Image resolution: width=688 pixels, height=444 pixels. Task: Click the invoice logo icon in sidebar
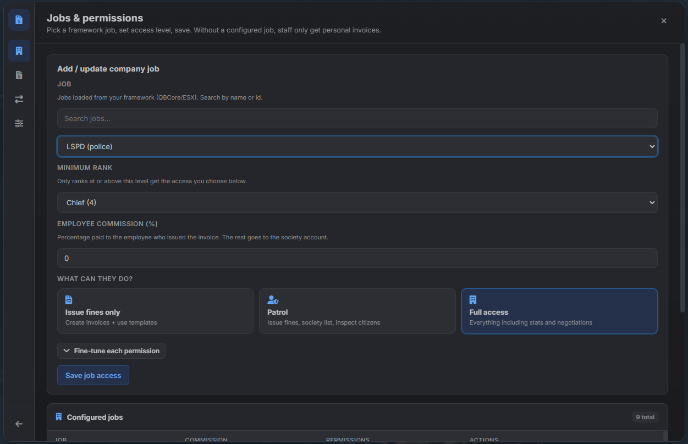point(19,20)
